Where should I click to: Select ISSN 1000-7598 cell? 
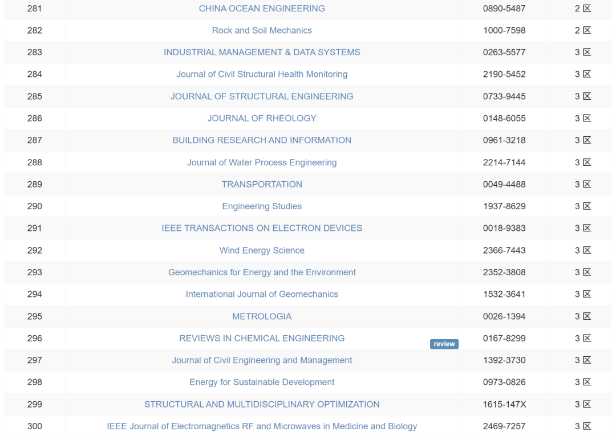click(x=504, y=31)
